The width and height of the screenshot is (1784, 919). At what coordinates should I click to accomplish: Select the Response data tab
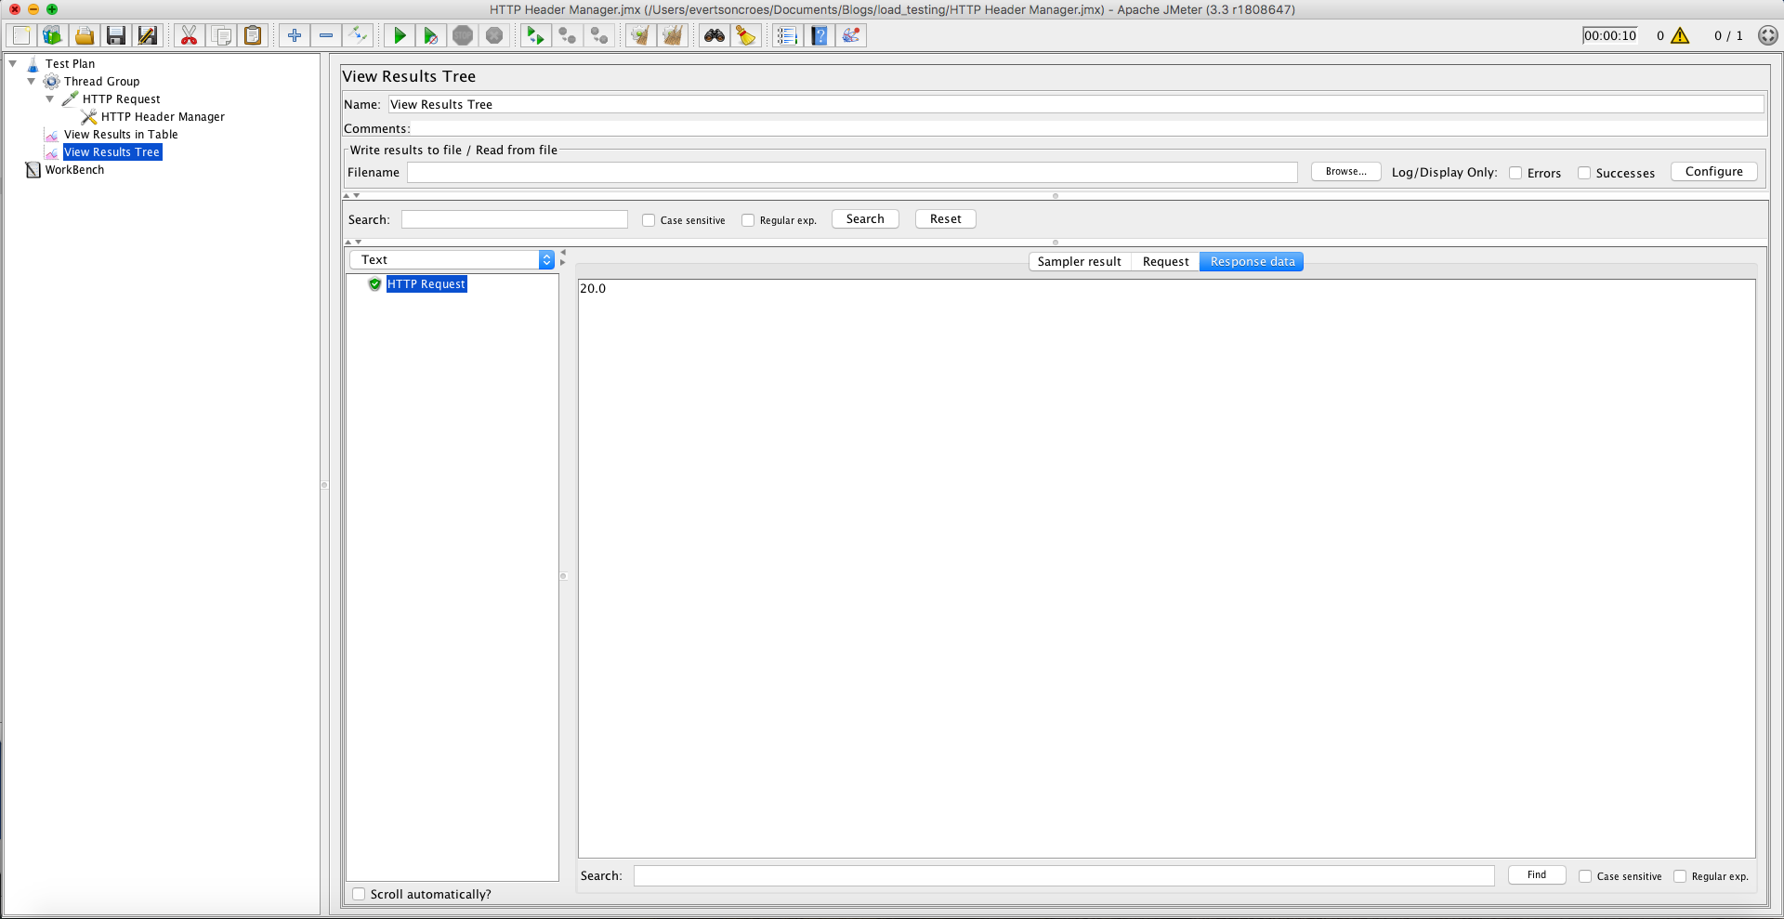[1252, 262]
